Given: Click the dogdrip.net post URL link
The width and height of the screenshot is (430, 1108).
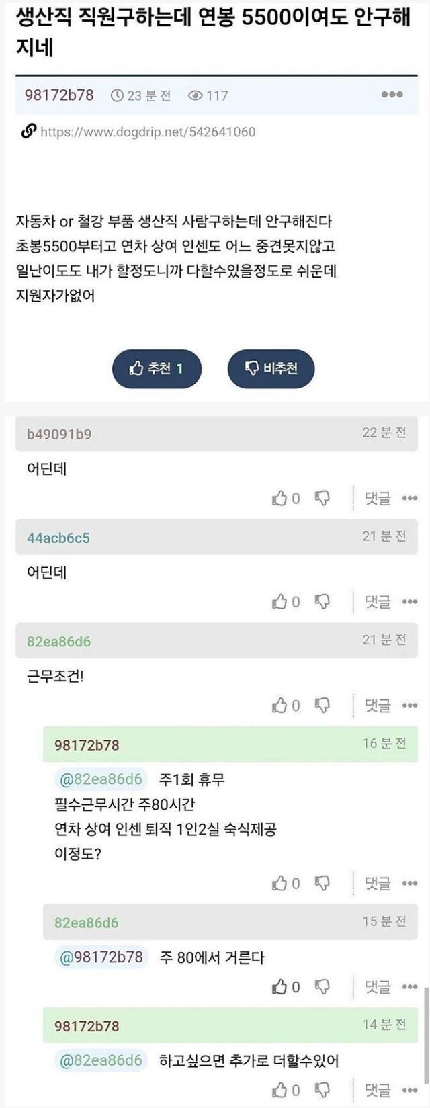Looking at the screenshot, I should pos(148,132).
